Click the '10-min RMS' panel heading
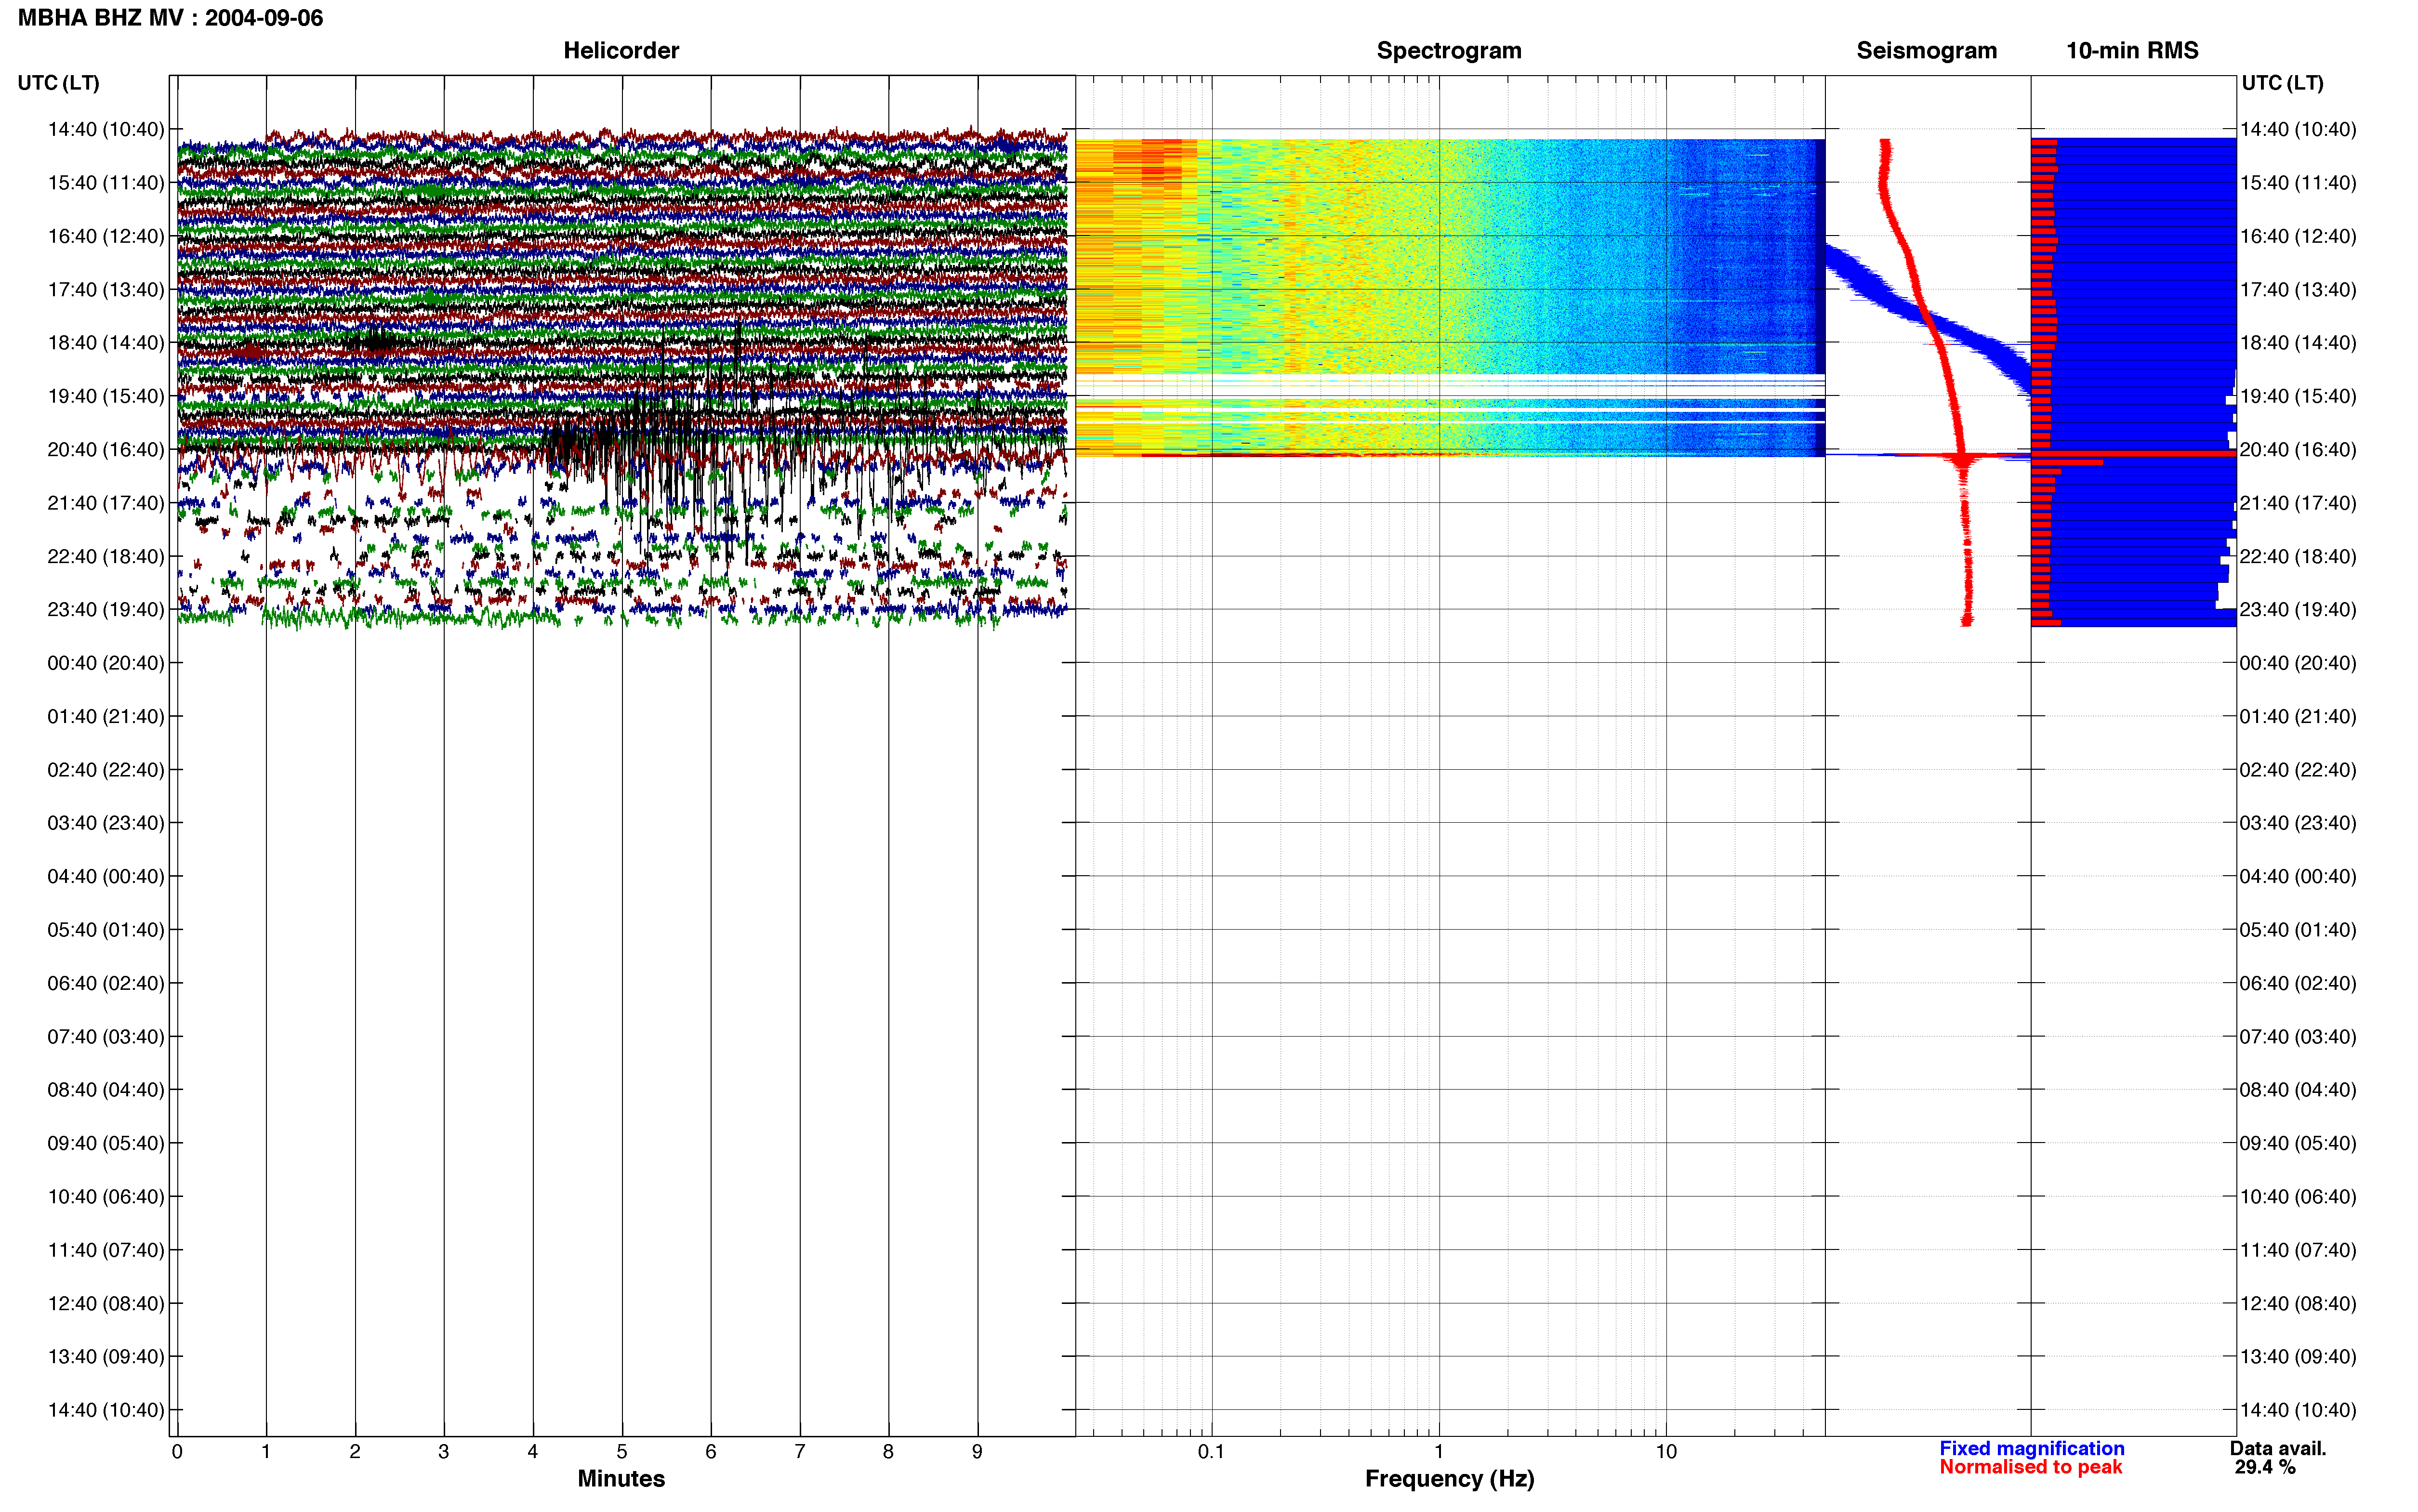 pos(2132,50)
